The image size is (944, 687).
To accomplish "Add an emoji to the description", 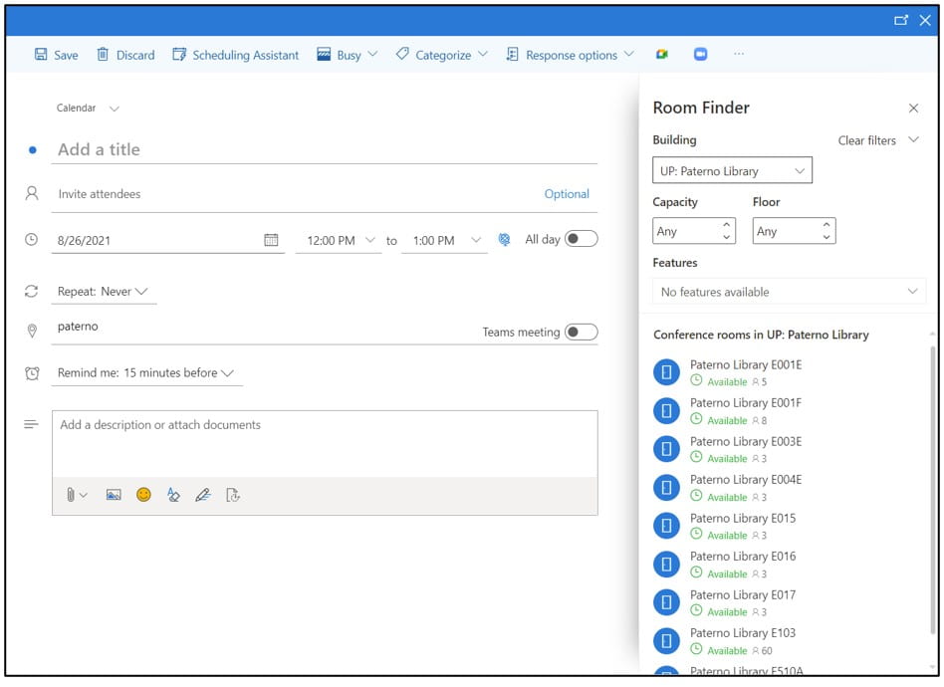I will click(143, 494).
